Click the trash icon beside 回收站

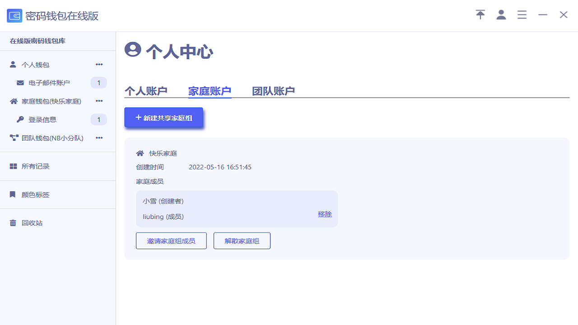click(13, 223)
